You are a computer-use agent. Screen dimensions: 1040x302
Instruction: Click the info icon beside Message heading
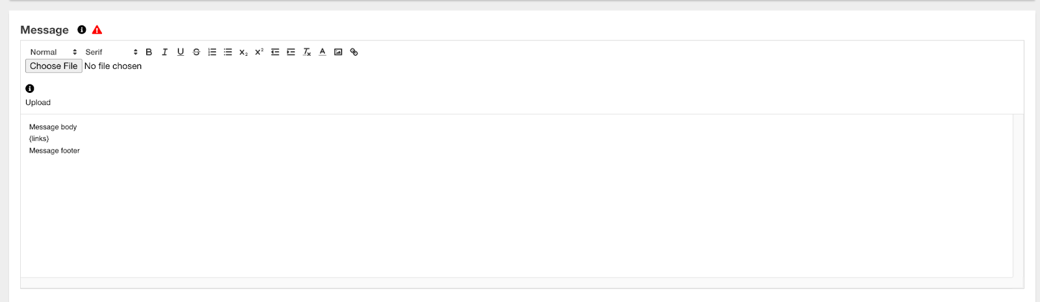click(82, 30)
